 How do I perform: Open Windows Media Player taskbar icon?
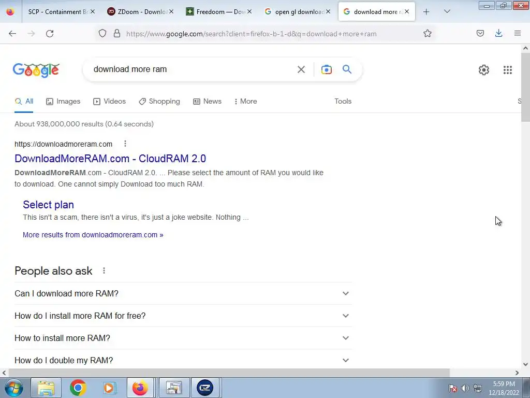point(109,388)
